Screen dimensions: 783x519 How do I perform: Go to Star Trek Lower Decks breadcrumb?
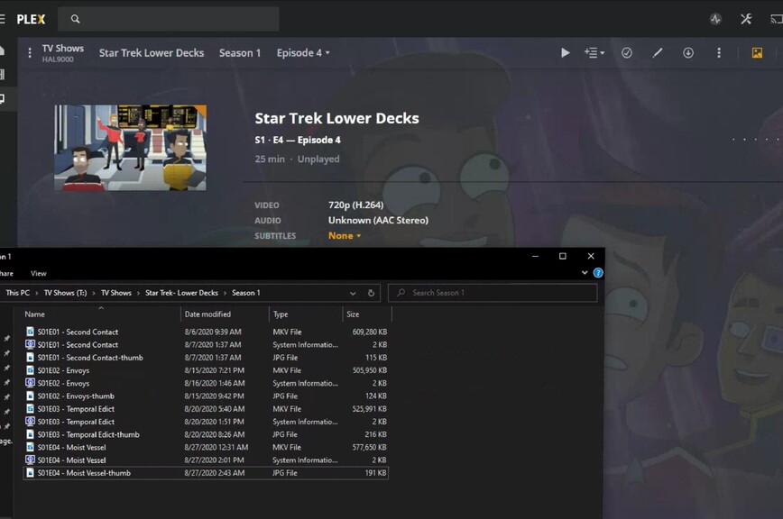click(152, 53)
